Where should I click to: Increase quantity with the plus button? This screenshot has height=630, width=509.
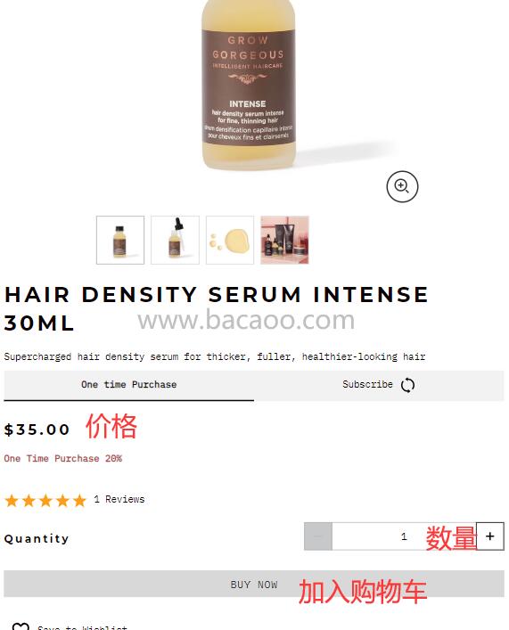pyautogui.click(x=489, y=536)
